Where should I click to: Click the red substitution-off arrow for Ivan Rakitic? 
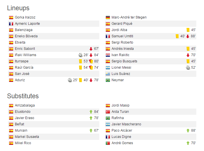pyautogui.click(x=188, y=55)
